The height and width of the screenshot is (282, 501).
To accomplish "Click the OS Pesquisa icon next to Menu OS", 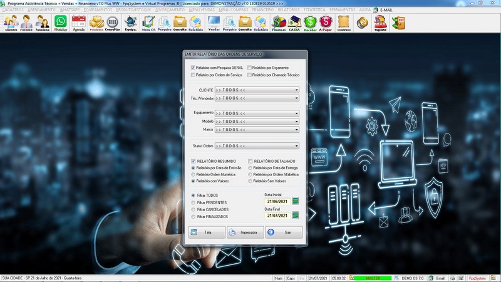I will [x=165, y=23].
